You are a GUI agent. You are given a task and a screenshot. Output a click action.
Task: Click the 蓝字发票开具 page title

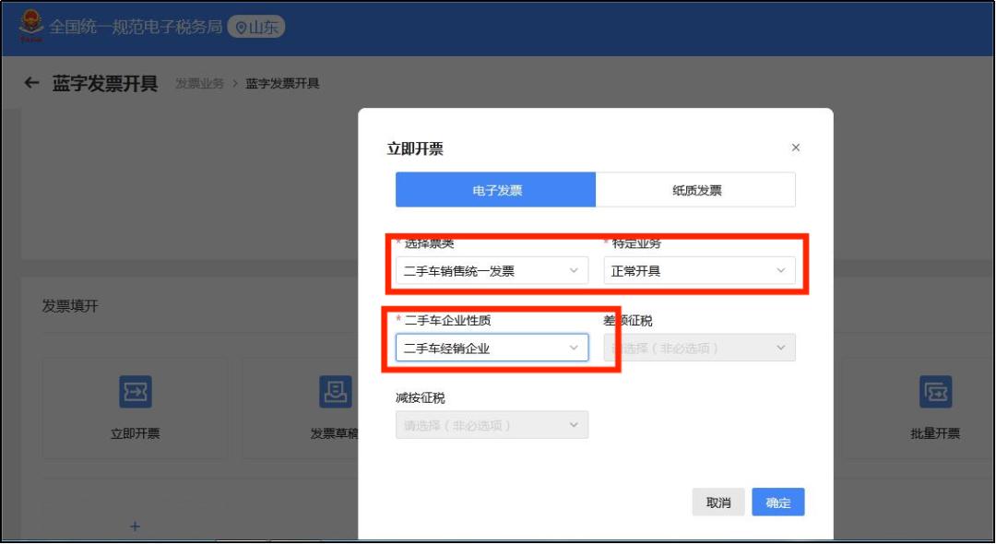[105, 83]
